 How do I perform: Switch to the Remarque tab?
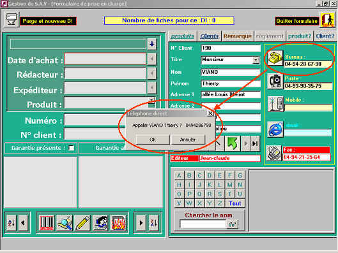click(237, 36)
